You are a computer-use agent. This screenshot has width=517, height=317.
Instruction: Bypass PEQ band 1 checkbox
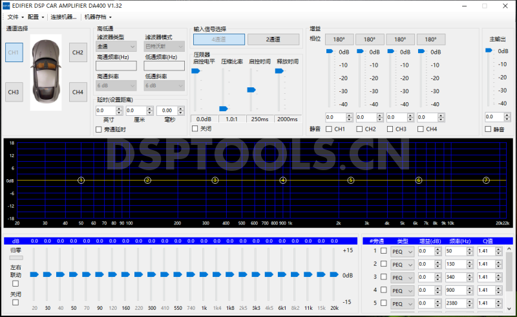[384, 251]
